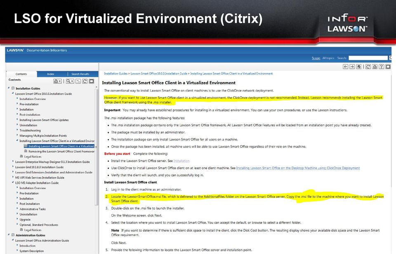Expand M3 API Web Services Installation Guide
The image size is (396, 254).
pyautogui.click(x=13, y=177)
